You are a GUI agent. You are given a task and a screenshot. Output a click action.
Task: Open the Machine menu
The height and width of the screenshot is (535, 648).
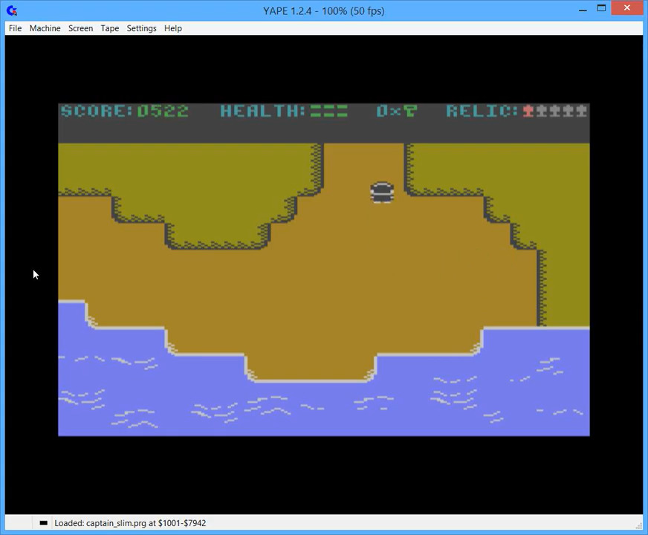point(45,28)
